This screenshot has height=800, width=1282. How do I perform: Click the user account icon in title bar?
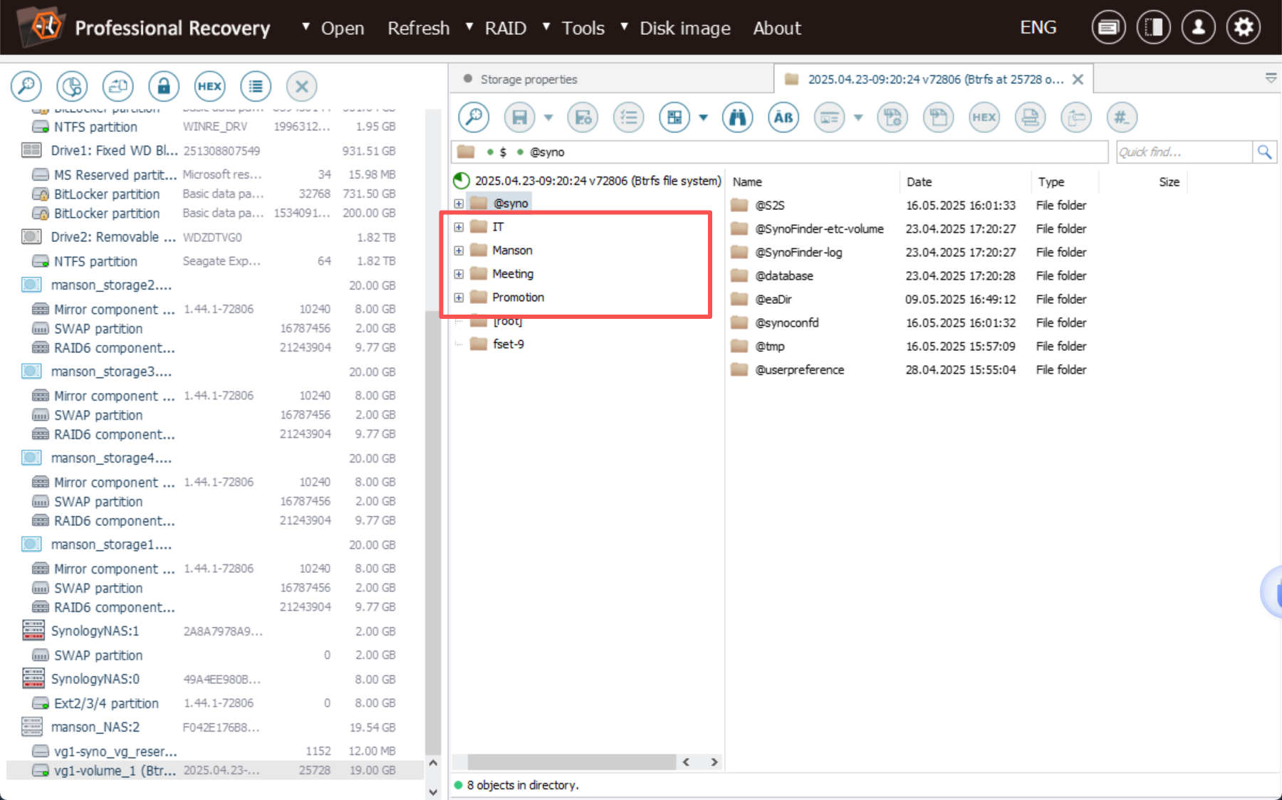coord(1199,28)
